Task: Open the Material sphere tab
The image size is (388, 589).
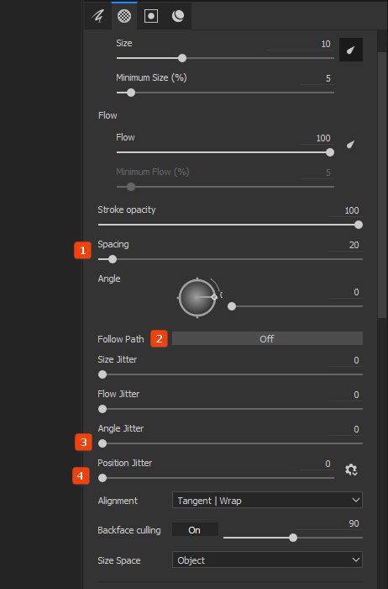Action: [178, 16]
